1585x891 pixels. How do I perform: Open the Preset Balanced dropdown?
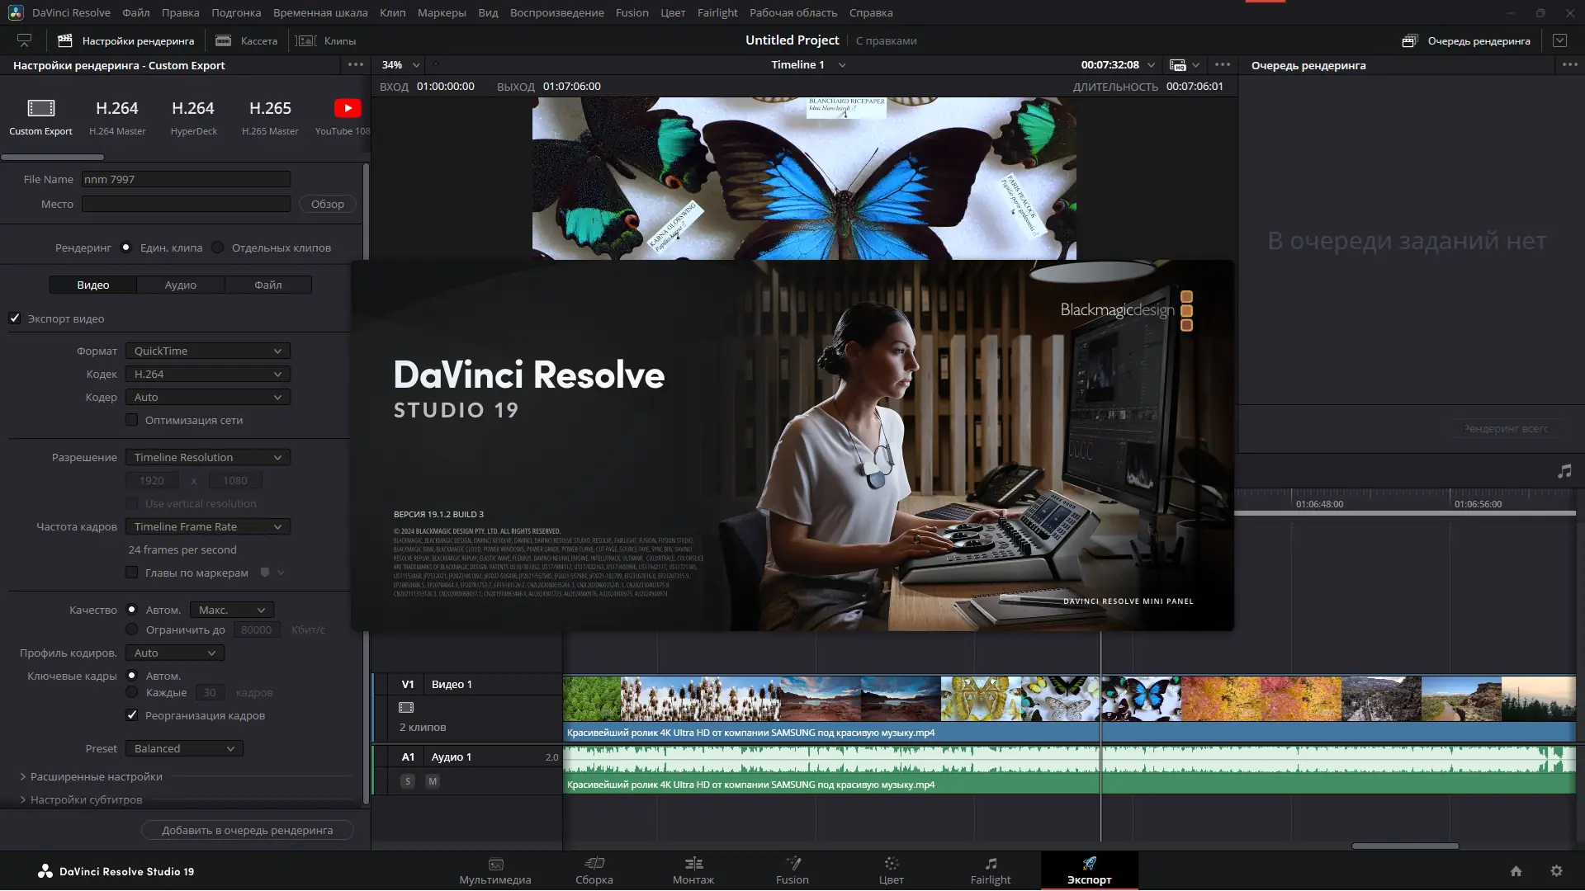pos(183,748)
